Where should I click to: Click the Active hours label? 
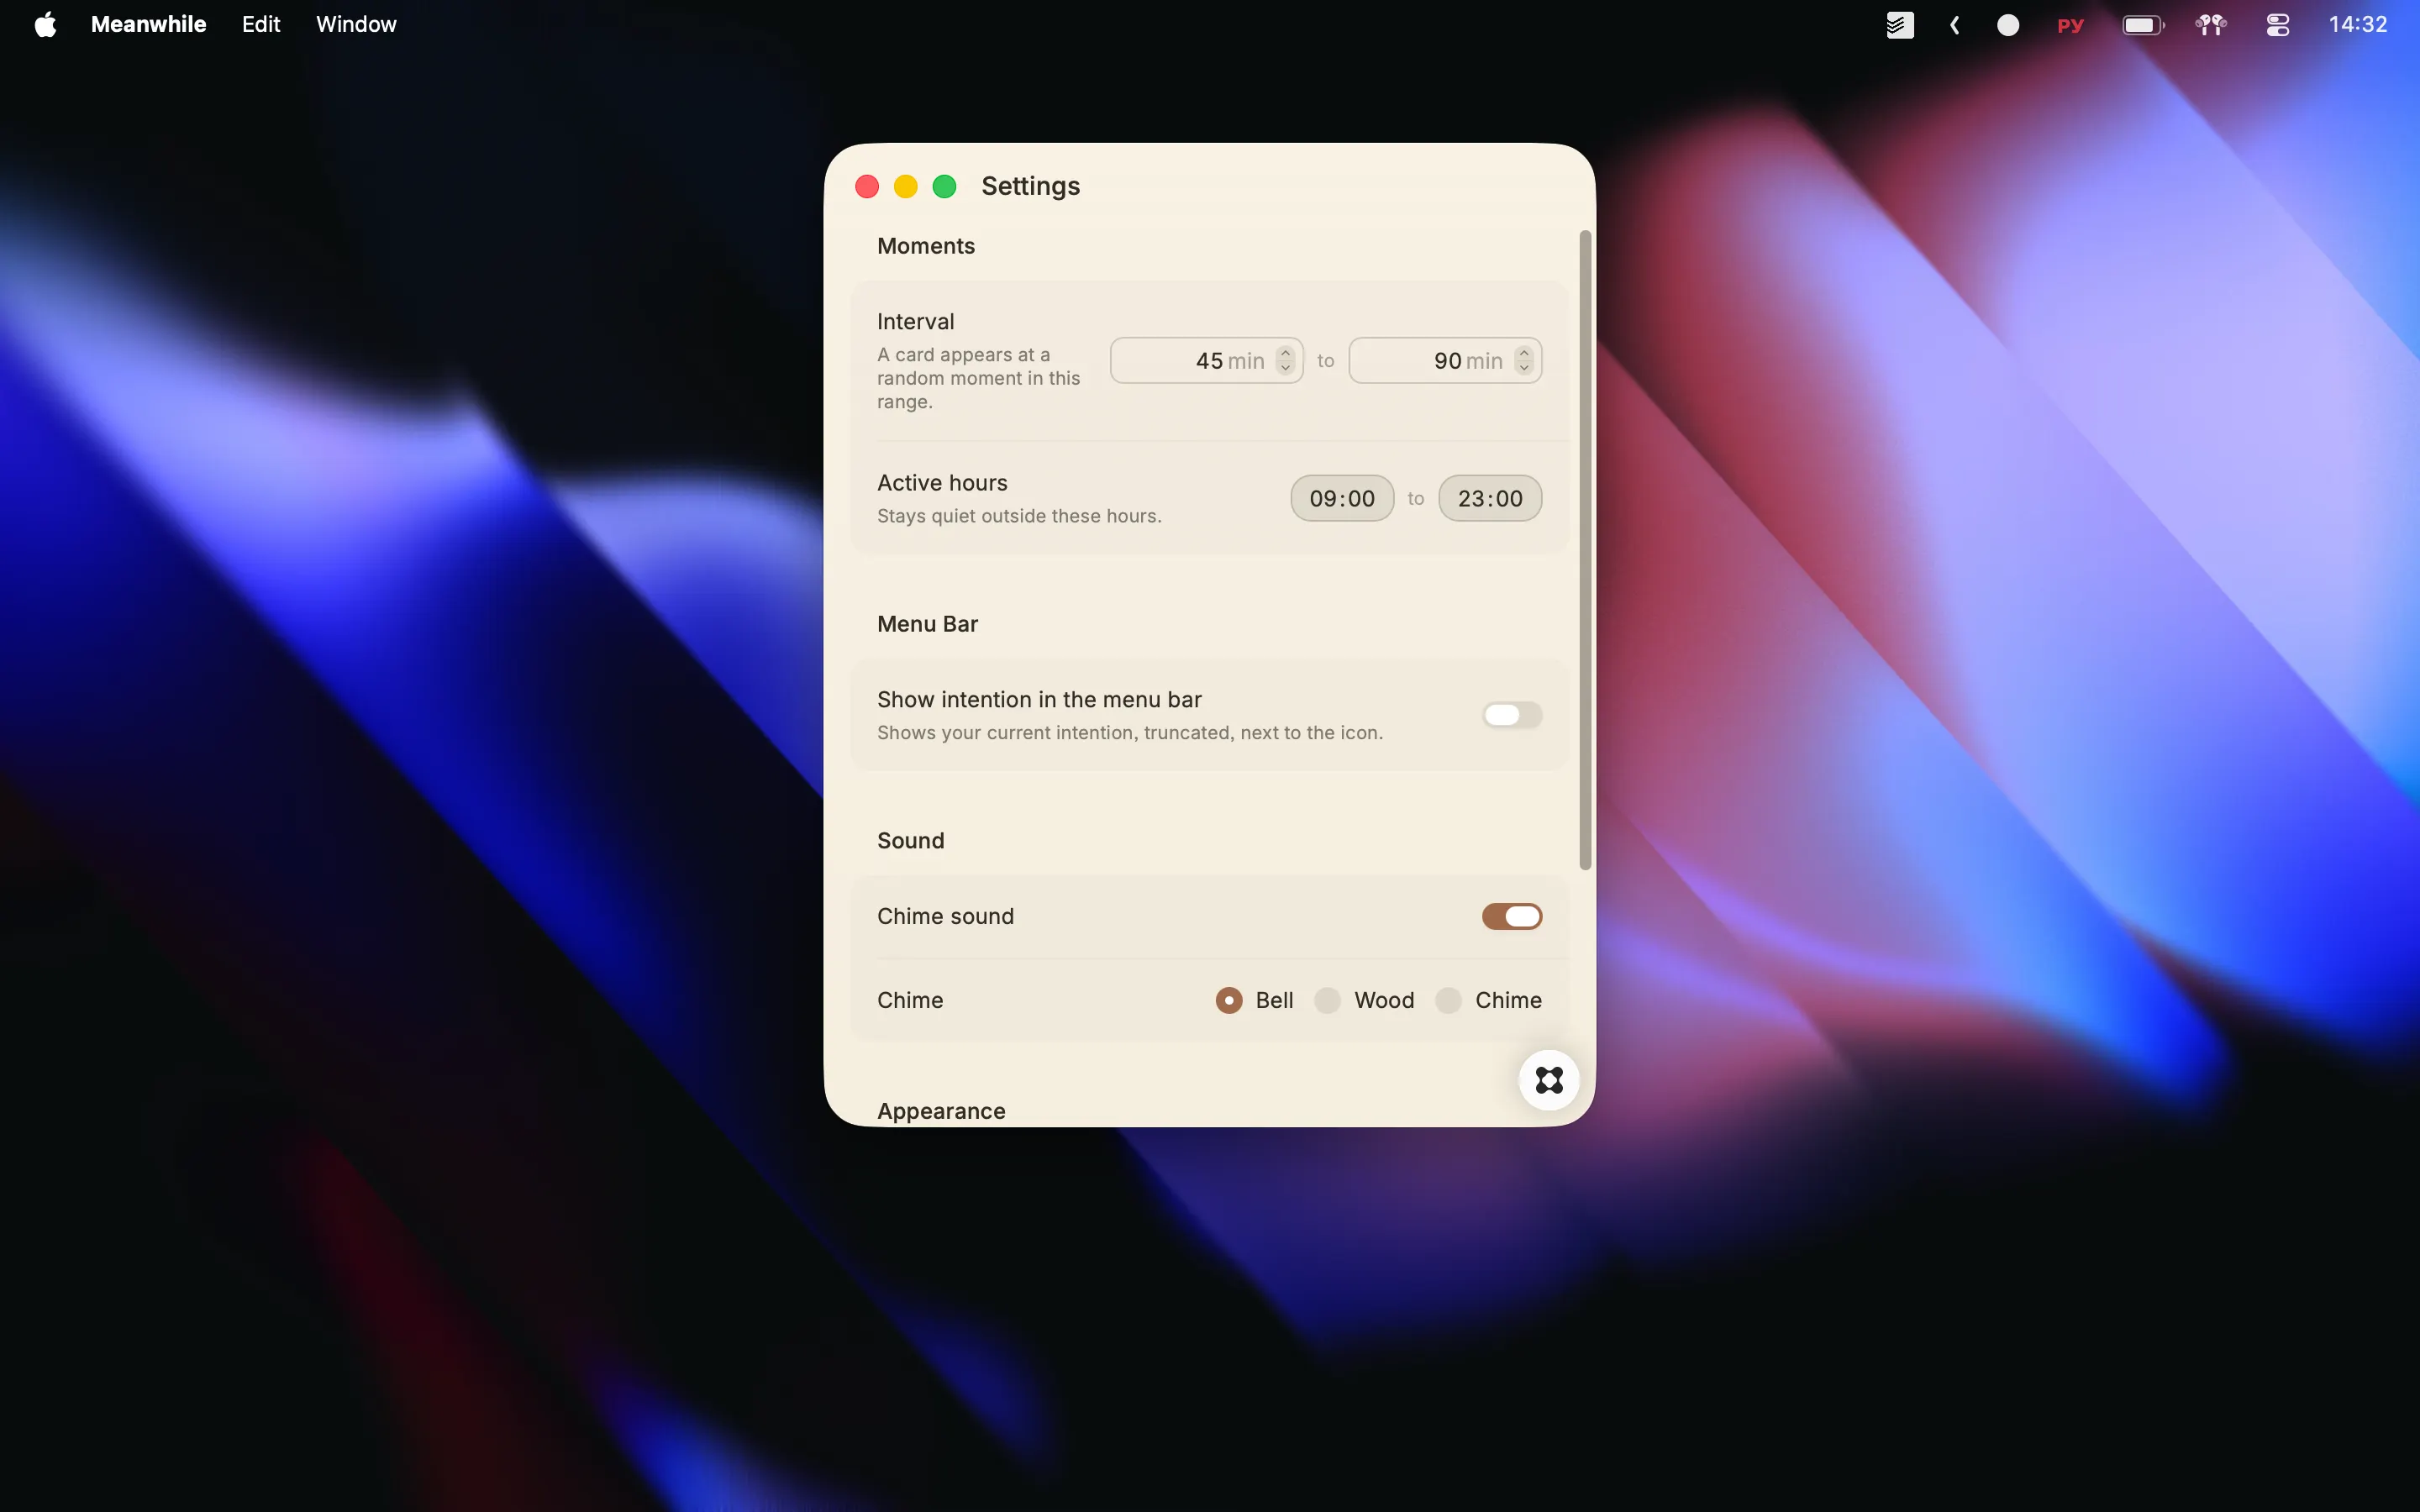942,483
